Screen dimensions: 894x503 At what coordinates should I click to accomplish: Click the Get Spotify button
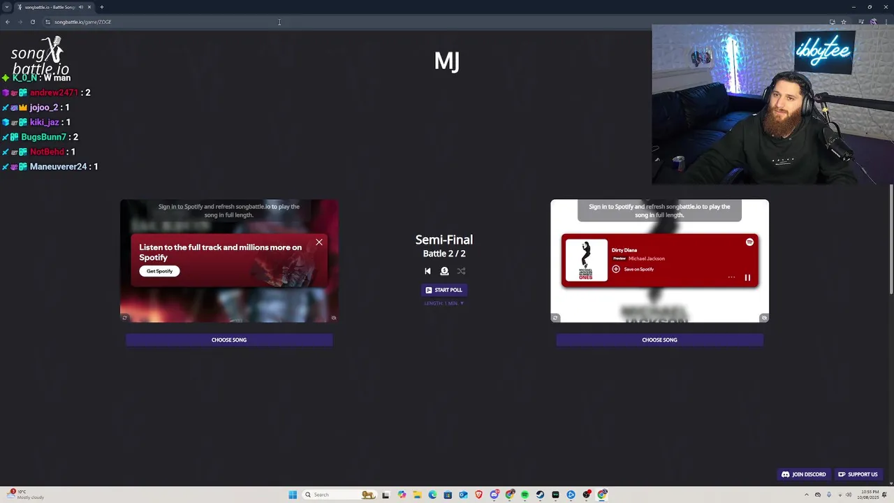[x=159, y=271]
